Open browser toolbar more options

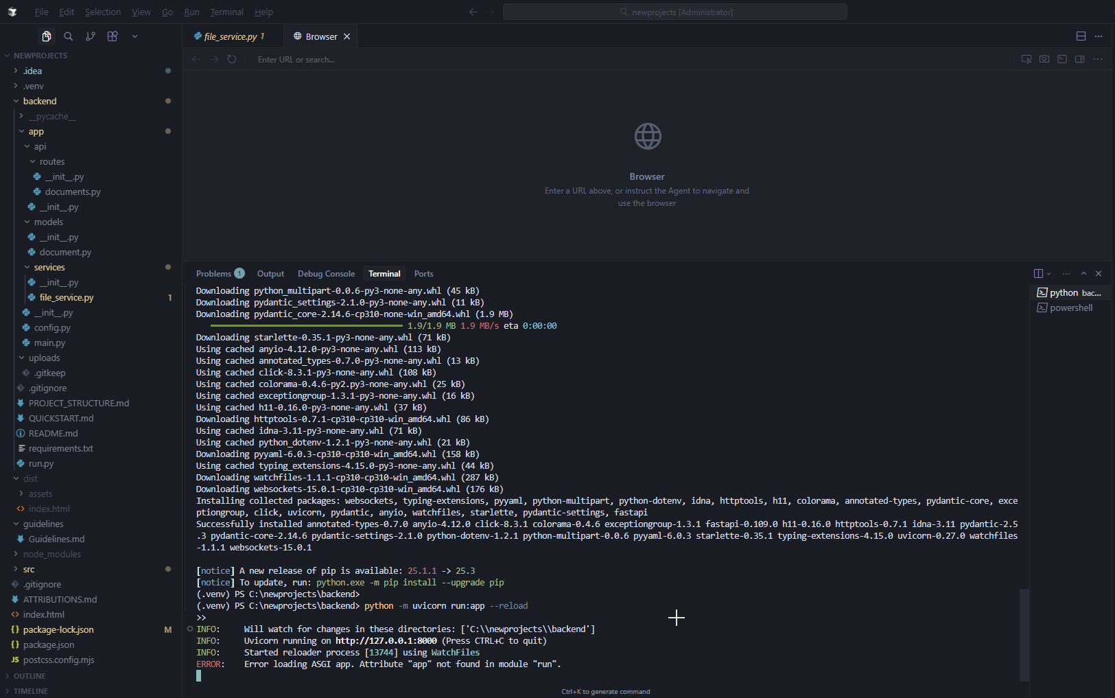[1098, 60]
